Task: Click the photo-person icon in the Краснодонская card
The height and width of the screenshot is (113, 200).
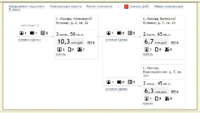Action: 167,99
